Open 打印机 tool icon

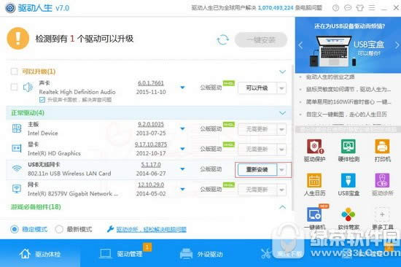pyautogui.click(x=382, y=147)
